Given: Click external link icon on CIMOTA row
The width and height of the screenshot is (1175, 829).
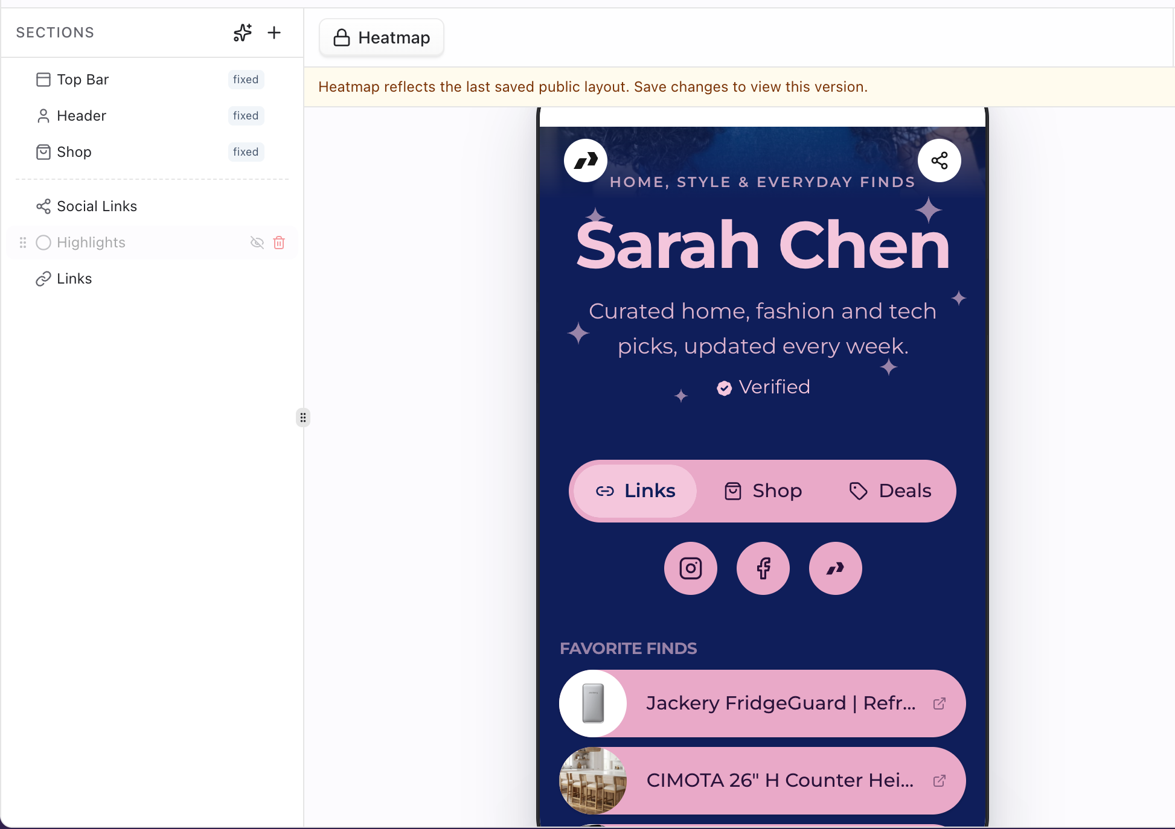Looking at the screenshot, I should (940, 781).
